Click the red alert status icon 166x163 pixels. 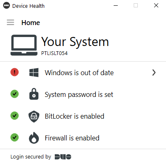[x=15, y=72]
